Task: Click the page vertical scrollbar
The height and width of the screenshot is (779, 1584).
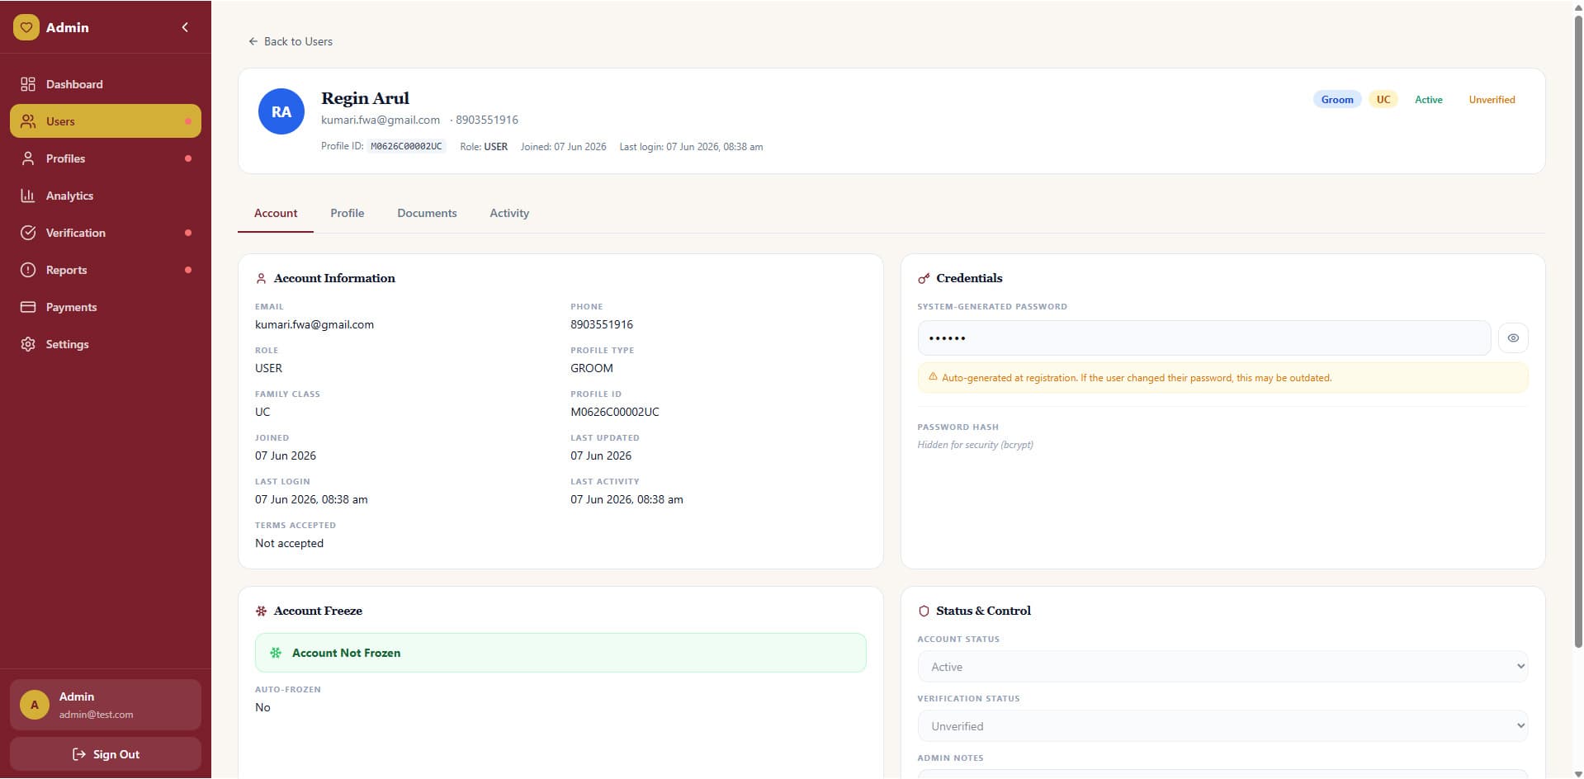Action: (x=1577, y=330)
